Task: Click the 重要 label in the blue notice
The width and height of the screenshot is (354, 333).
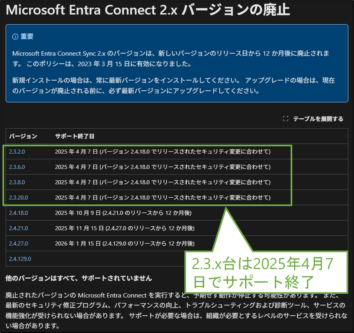Action: pyautogui.click(x=27, y=37)
